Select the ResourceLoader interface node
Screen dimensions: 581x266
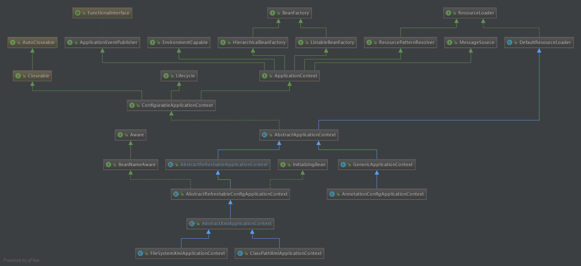coord(470,13)
